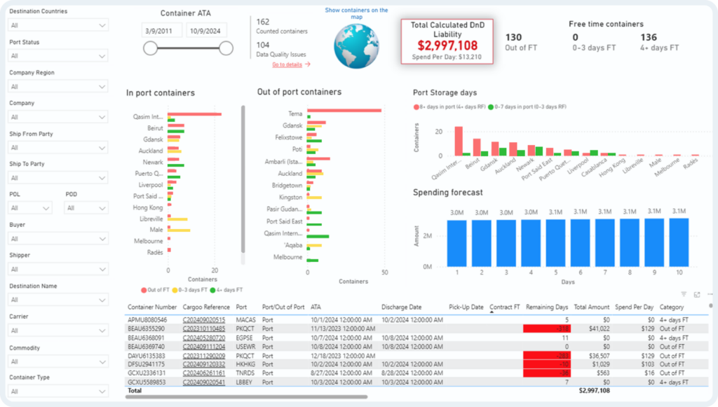Open the POD dropdown
This screenshot has width=718, height=407.
[86, 208]
